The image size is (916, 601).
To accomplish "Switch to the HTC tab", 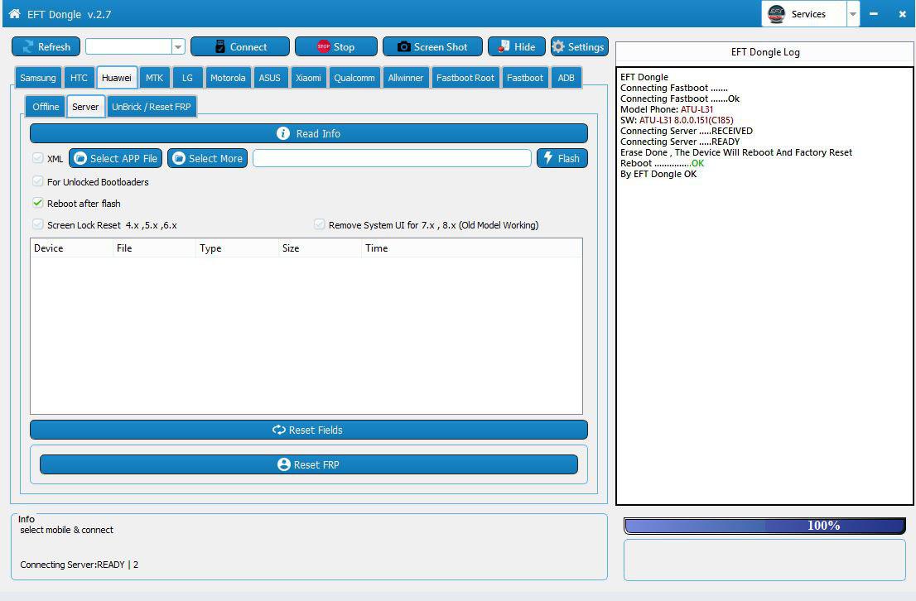I will 79,78.
